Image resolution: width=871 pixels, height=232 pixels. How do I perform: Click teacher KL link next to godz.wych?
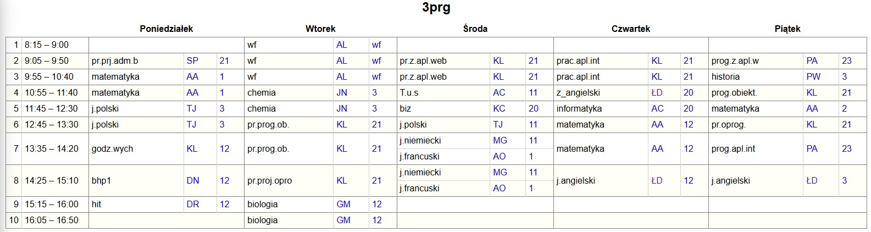coord(192,148)
